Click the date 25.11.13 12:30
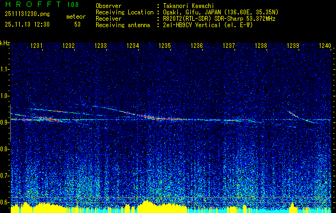Viewport: 336px width, 213px height. coord(27,24)
